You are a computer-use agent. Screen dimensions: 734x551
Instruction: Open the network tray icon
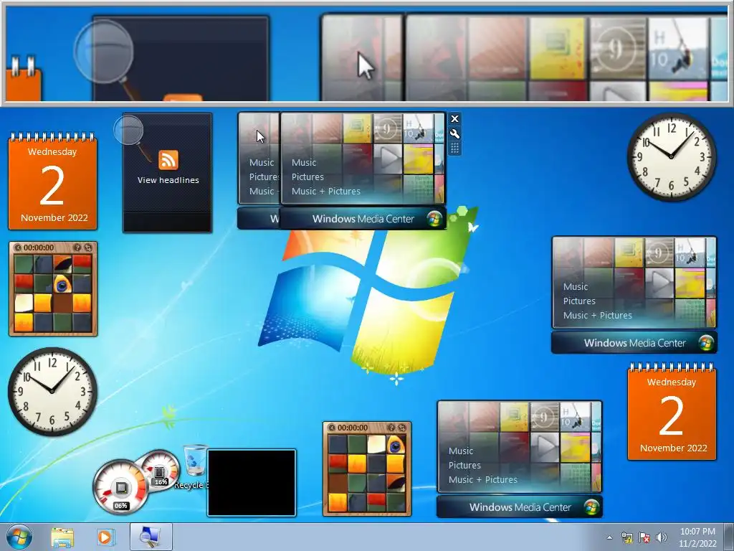coord(626,538)
